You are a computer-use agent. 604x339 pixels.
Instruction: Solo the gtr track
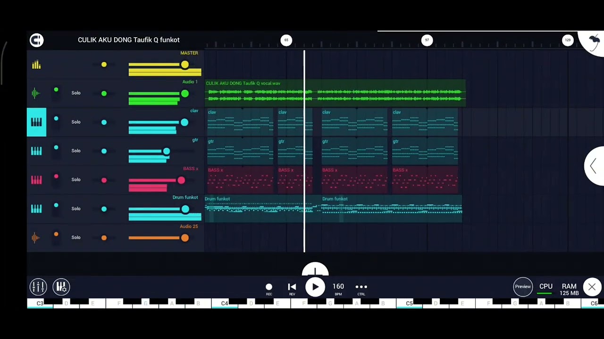pyautogui.click(x=76, y=151)
